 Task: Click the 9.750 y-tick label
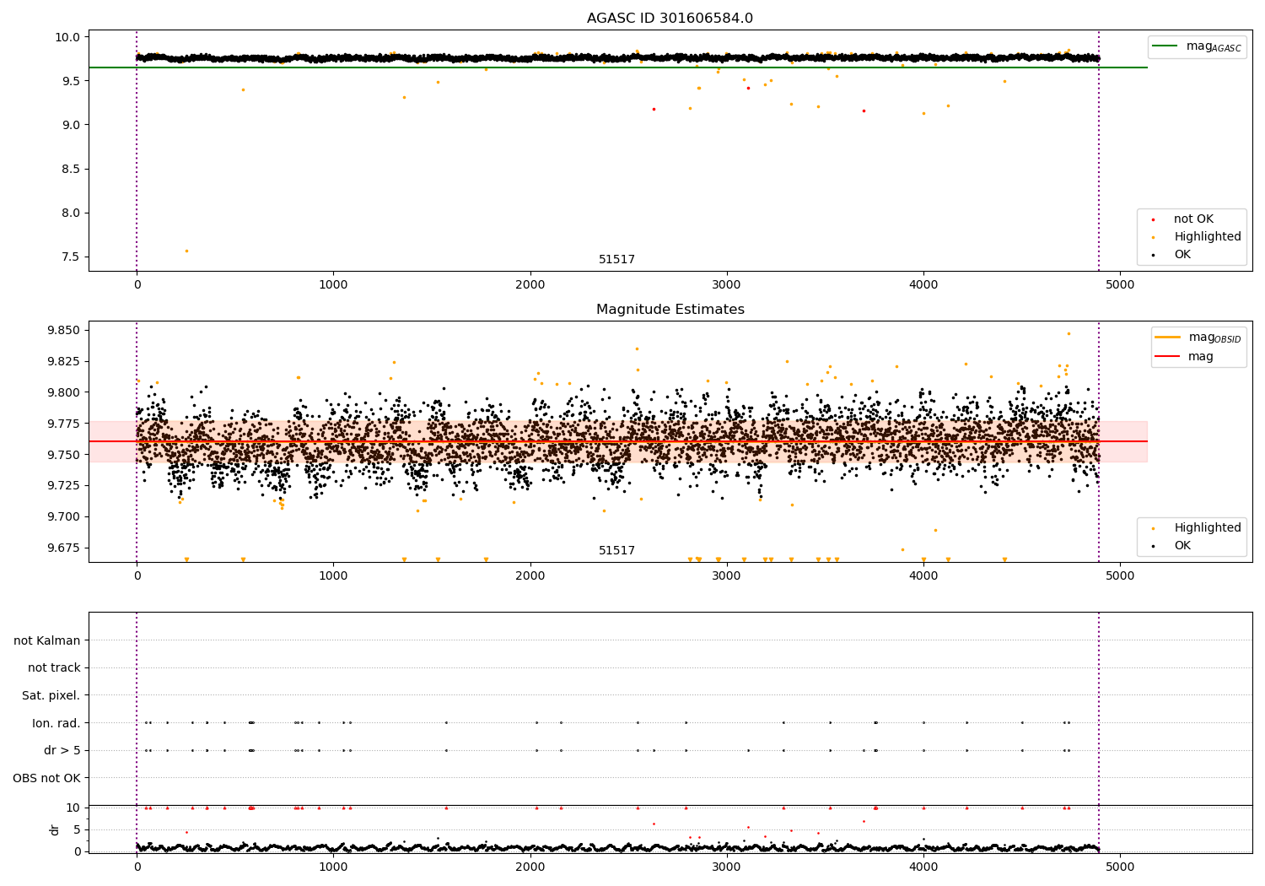64,455
